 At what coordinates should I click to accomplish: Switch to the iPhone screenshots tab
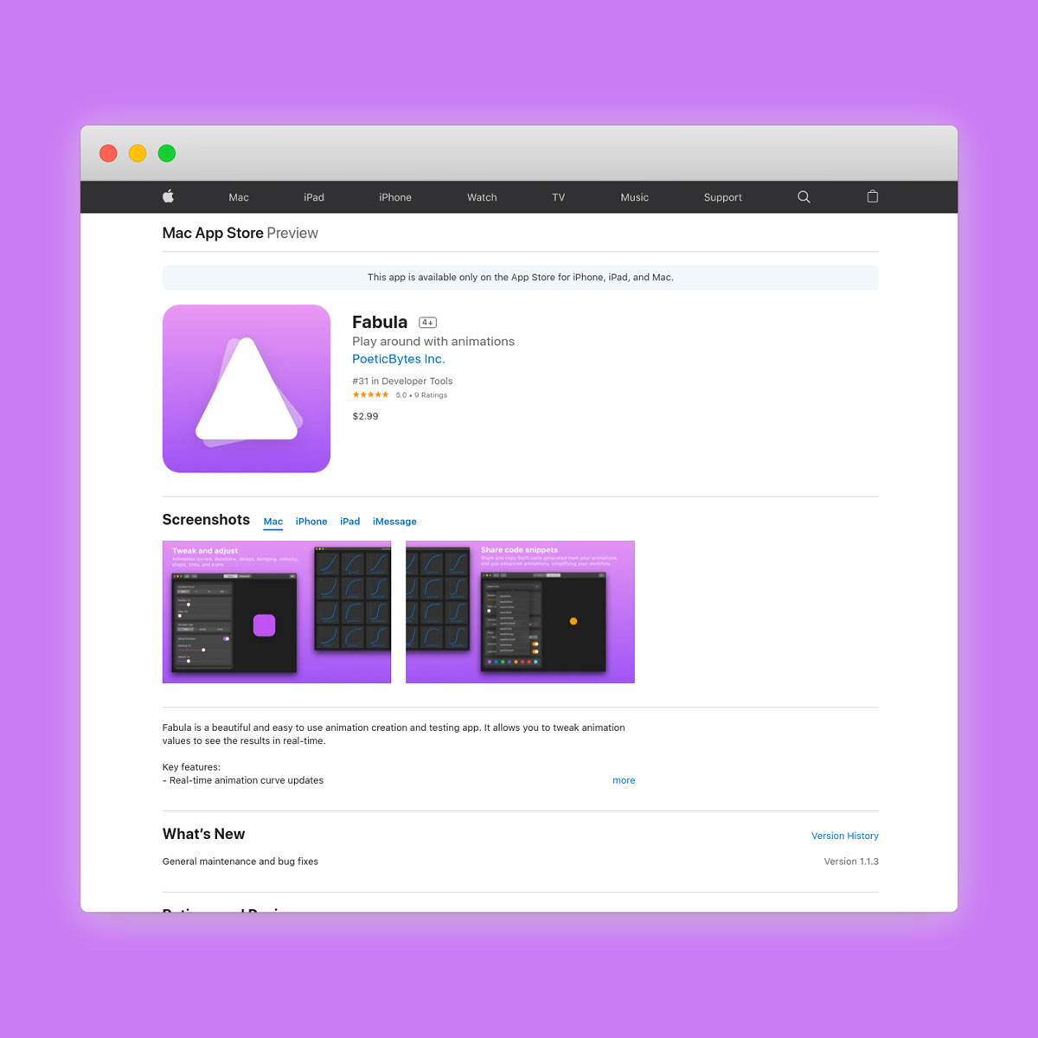pyautogui.click(x=311, y=522)
